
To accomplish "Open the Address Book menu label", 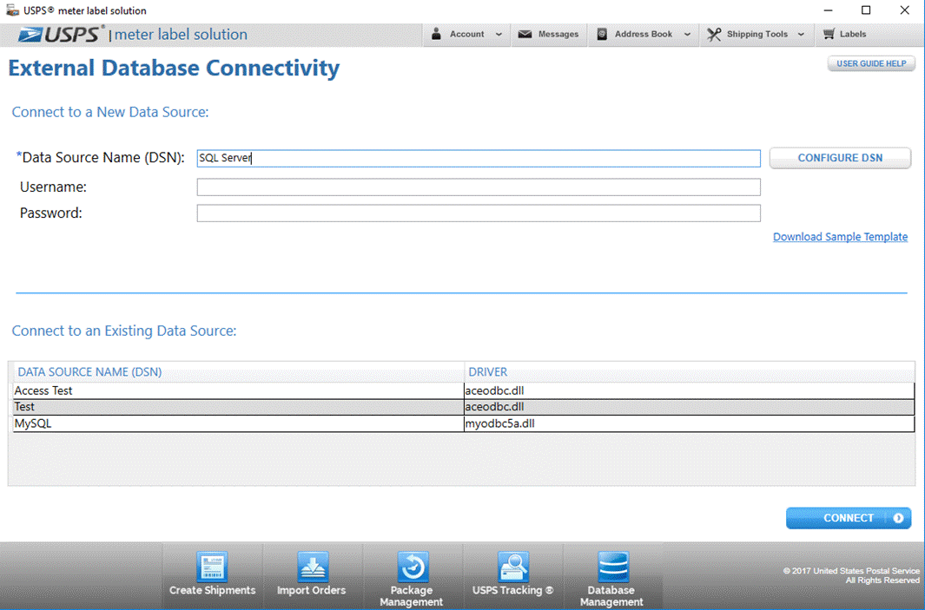I will click(644, 34).
